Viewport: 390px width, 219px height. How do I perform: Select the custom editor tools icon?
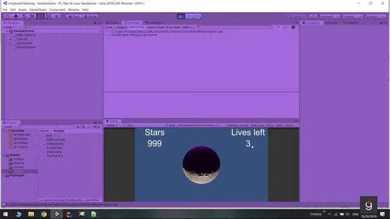(x=57, y=16)
